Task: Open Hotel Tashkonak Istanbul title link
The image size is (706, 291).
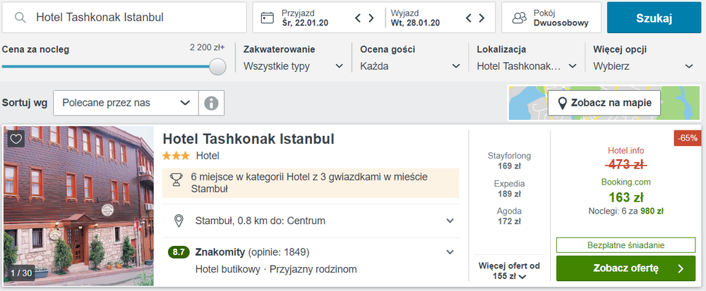Action: [x=249, y=139]
